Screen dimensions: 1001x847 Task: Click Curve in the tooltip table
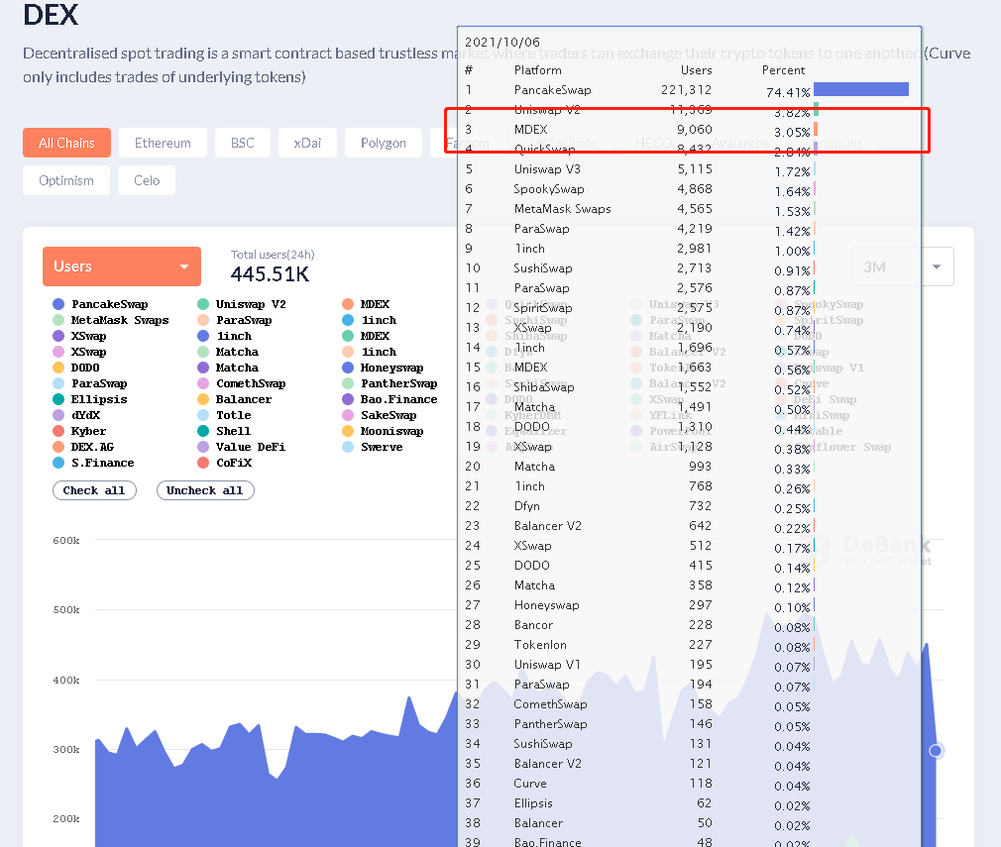[530, 784]
